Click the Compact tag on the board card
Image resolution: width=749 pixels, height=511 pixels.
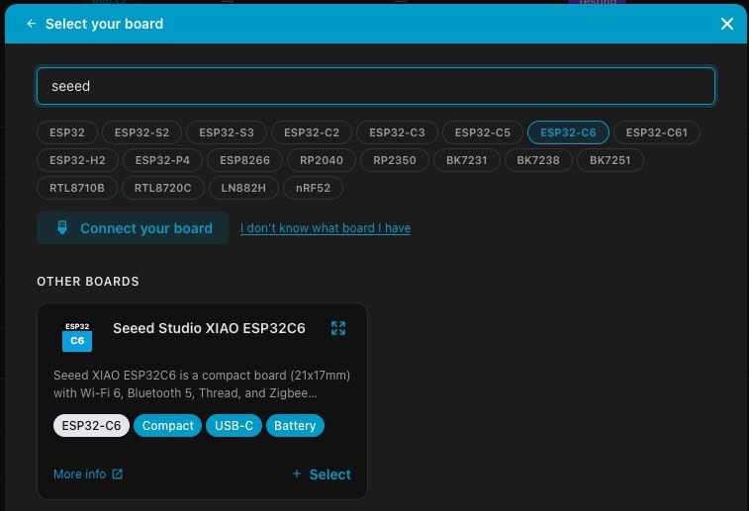pyautogui.click(x=167, y=426)
